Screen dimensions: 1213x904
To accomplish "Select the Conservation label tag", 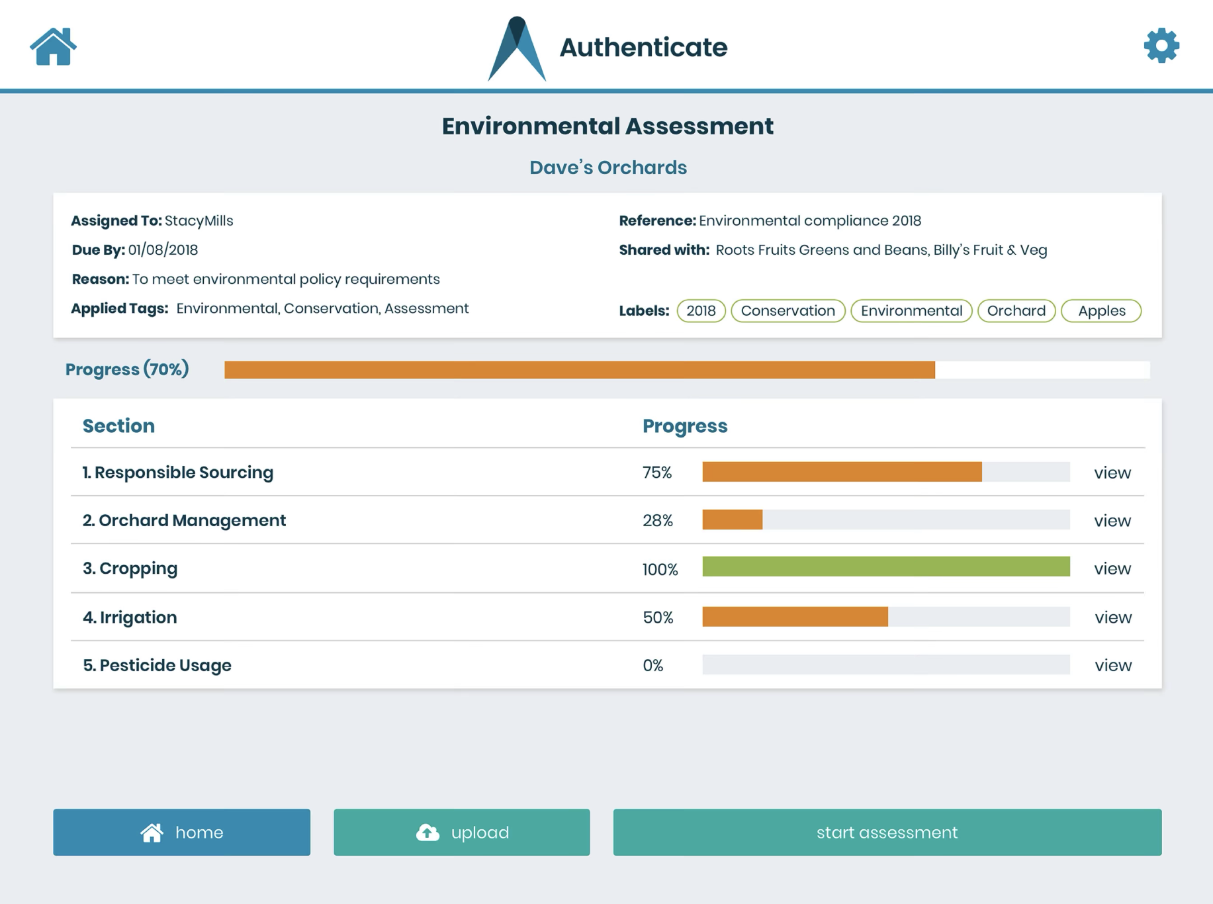I will tap(787, 311).
